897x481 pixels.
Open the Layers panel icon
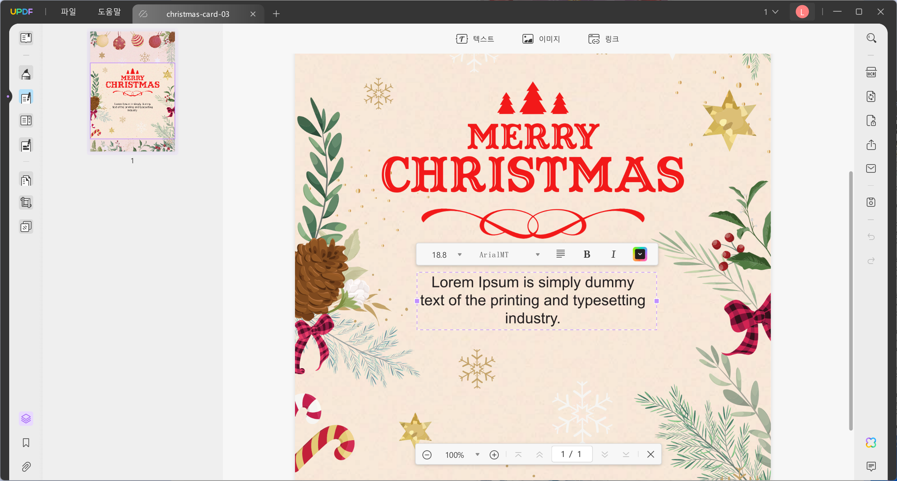[x=26, y=419]
